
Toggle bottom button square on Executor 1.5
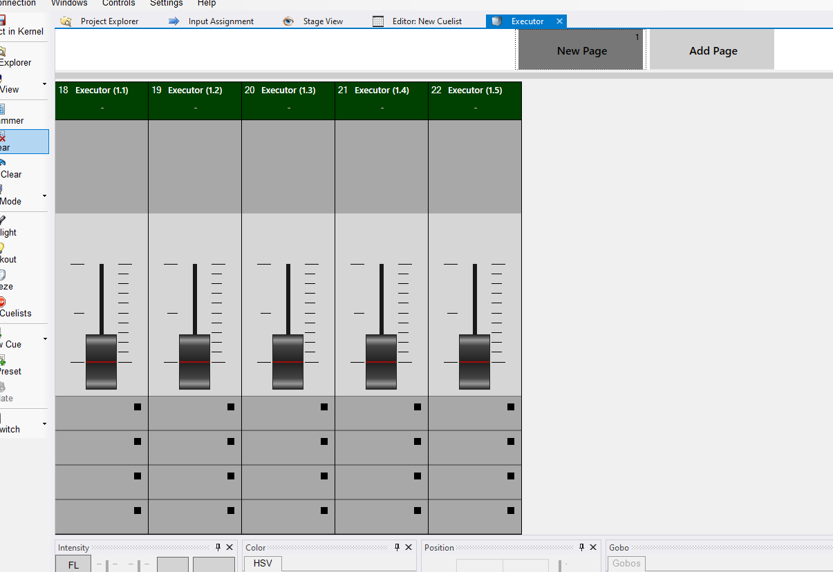coord(511,511)
